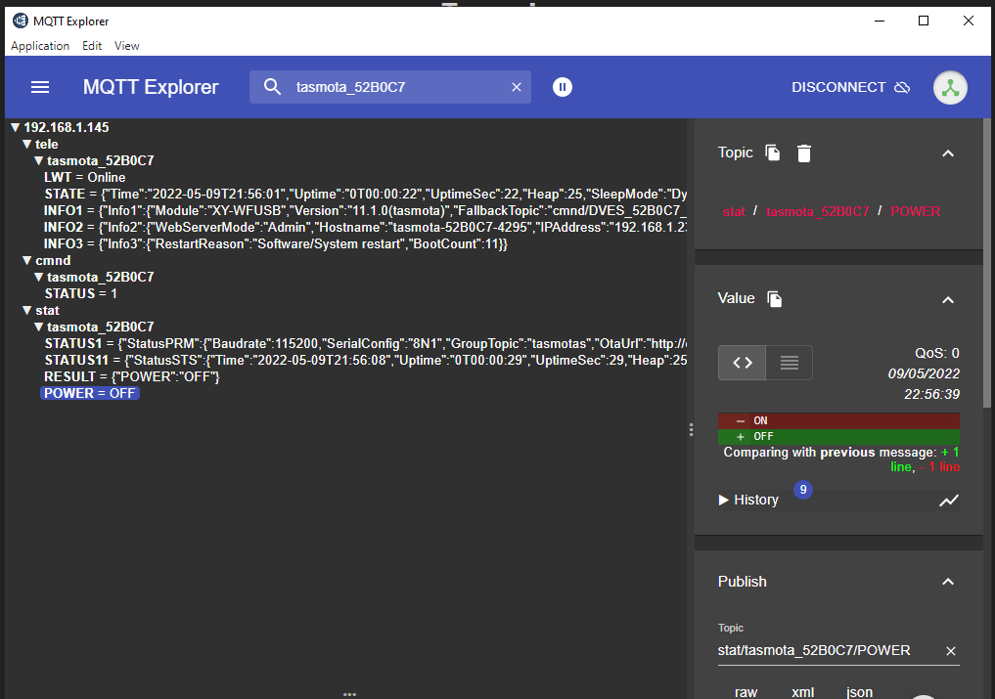995x699 pixels.
Task: Copy the topic to the clipboard
Action: point(772,153)
